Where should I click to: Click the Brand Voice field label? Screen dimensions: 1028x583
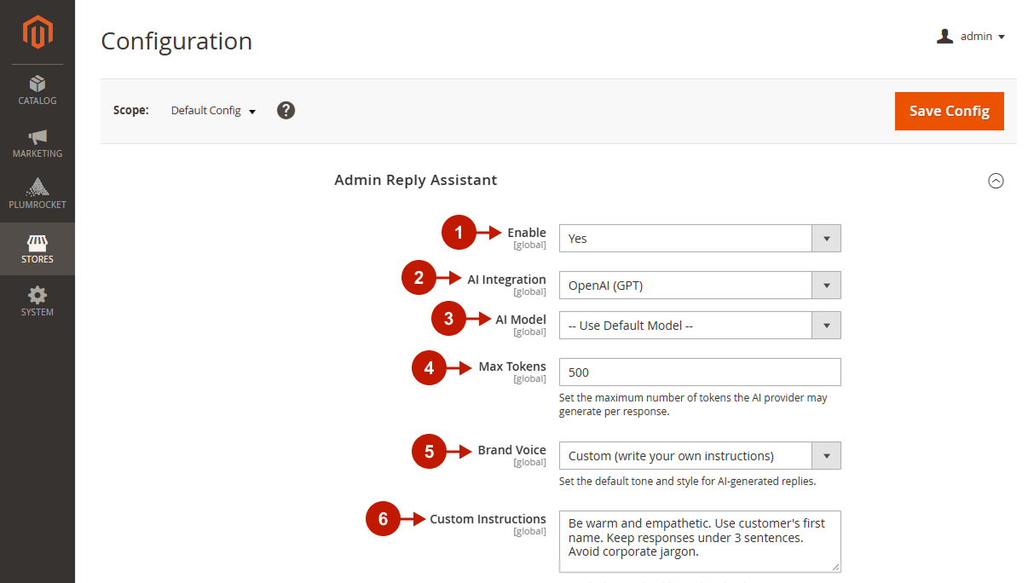point(512,450)
